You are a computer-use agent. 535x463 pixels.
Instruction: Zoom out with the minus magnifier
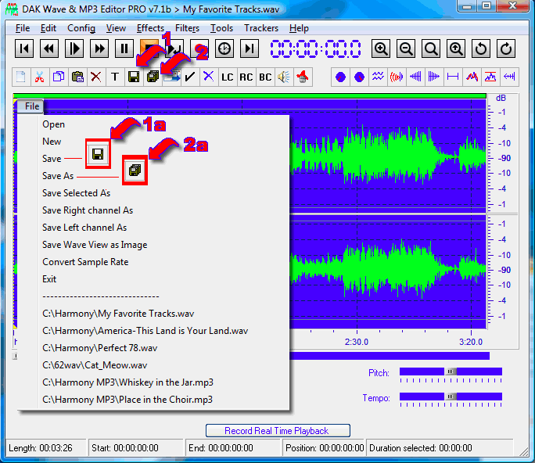pyautogui.click(x=406, y=48)
